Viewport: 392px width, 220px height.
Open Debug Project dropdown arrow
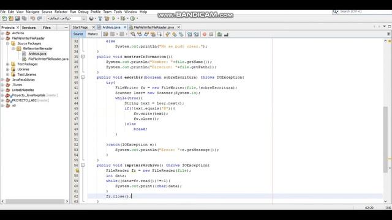127,18
